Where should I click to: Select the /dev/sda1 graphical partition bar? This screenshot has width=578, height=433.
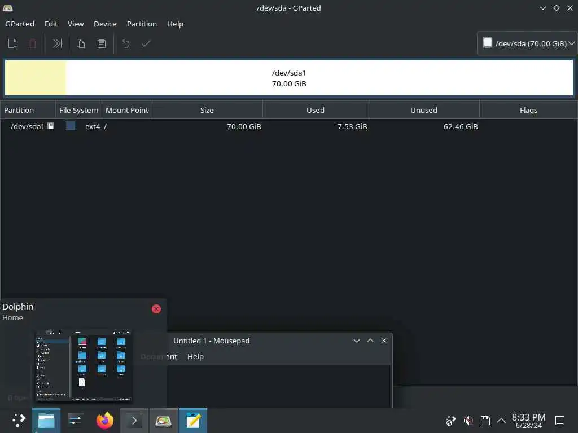[289, 78]
